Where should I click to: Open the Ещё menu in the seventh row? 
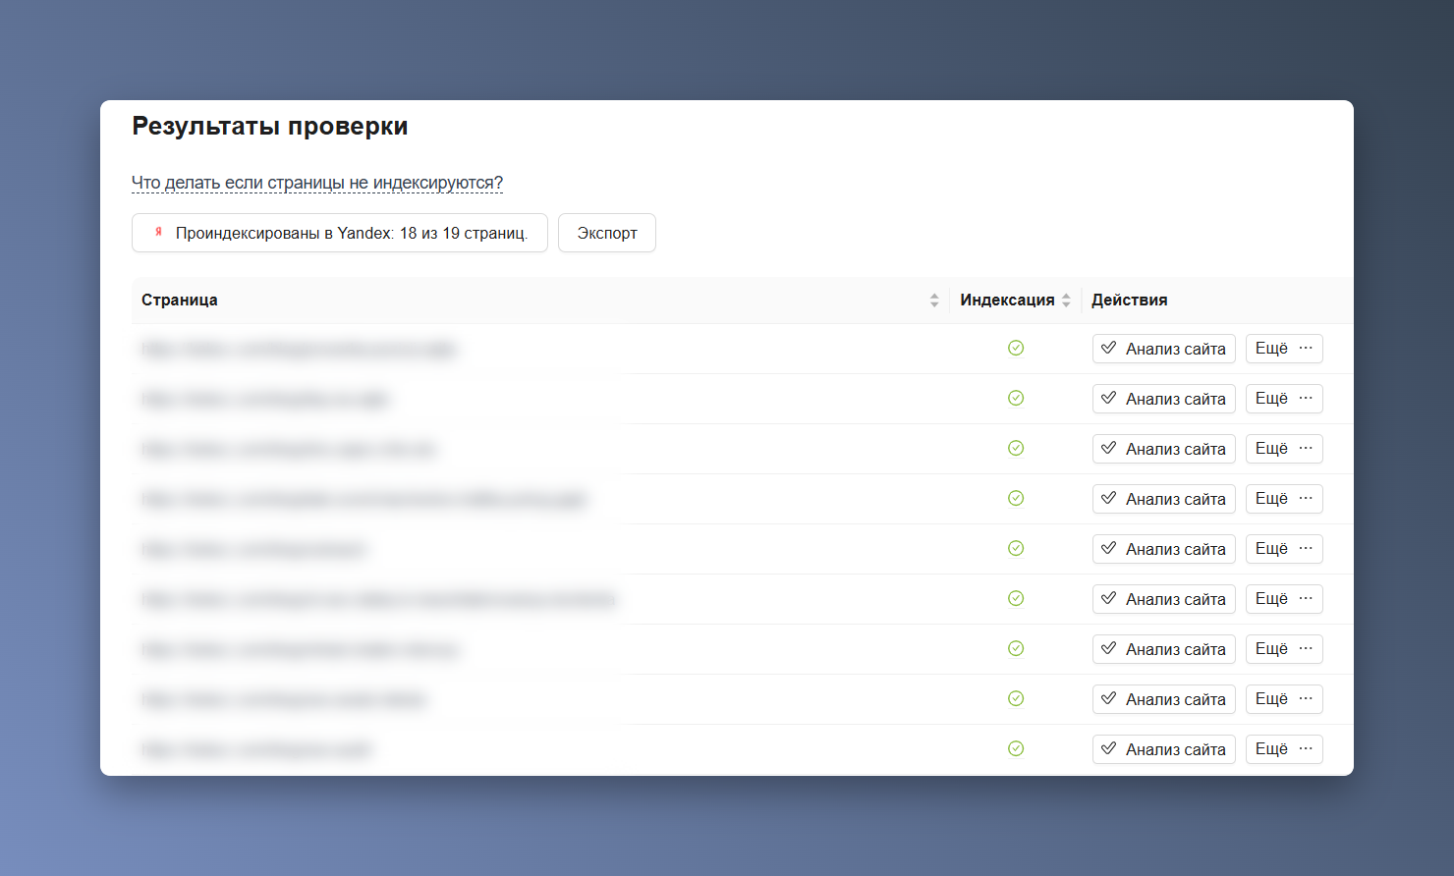[1284, 649]
